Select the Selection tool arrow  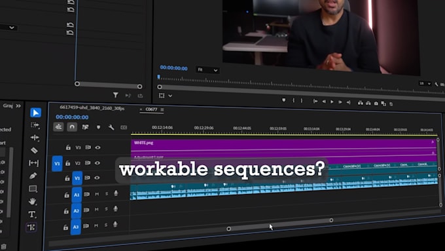(35, 113)
